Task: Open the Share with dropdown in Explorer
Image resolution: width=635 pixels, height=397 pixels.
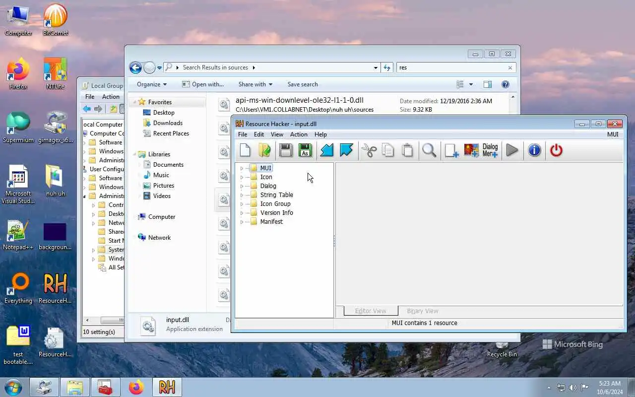Action: click(255, 84)
